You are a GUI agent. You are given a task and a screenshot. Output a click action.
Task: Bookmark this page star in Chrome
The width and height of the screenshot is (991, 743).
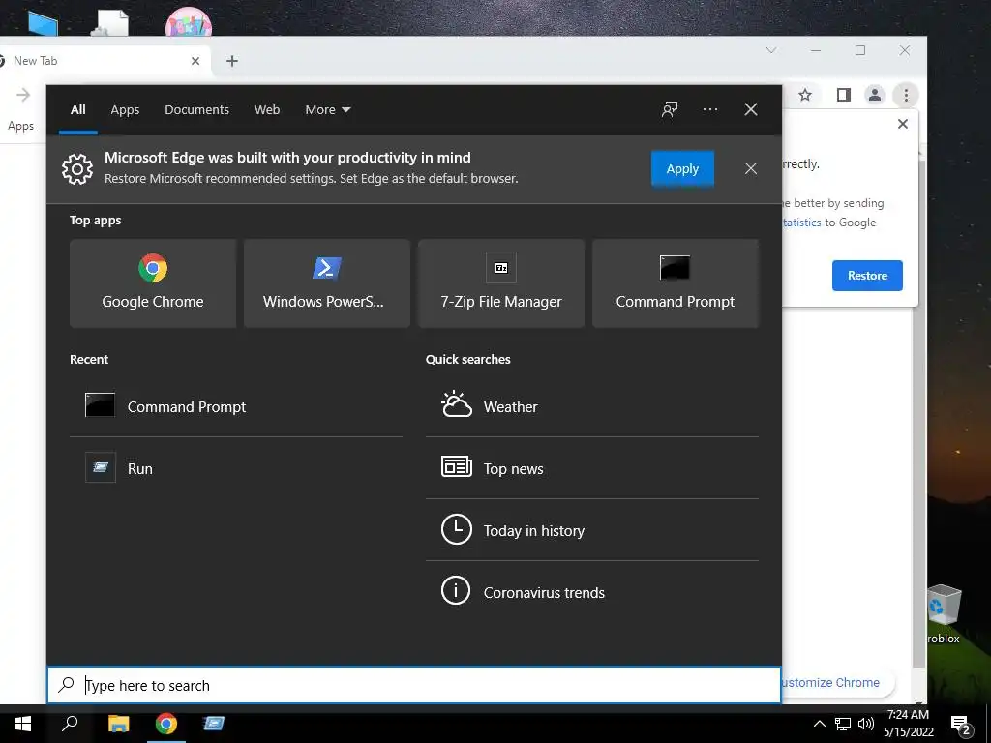tap(804, 95)
